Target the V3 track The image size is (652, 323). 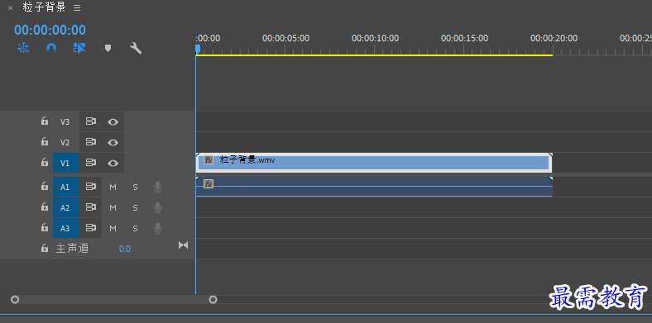(65, 121)
